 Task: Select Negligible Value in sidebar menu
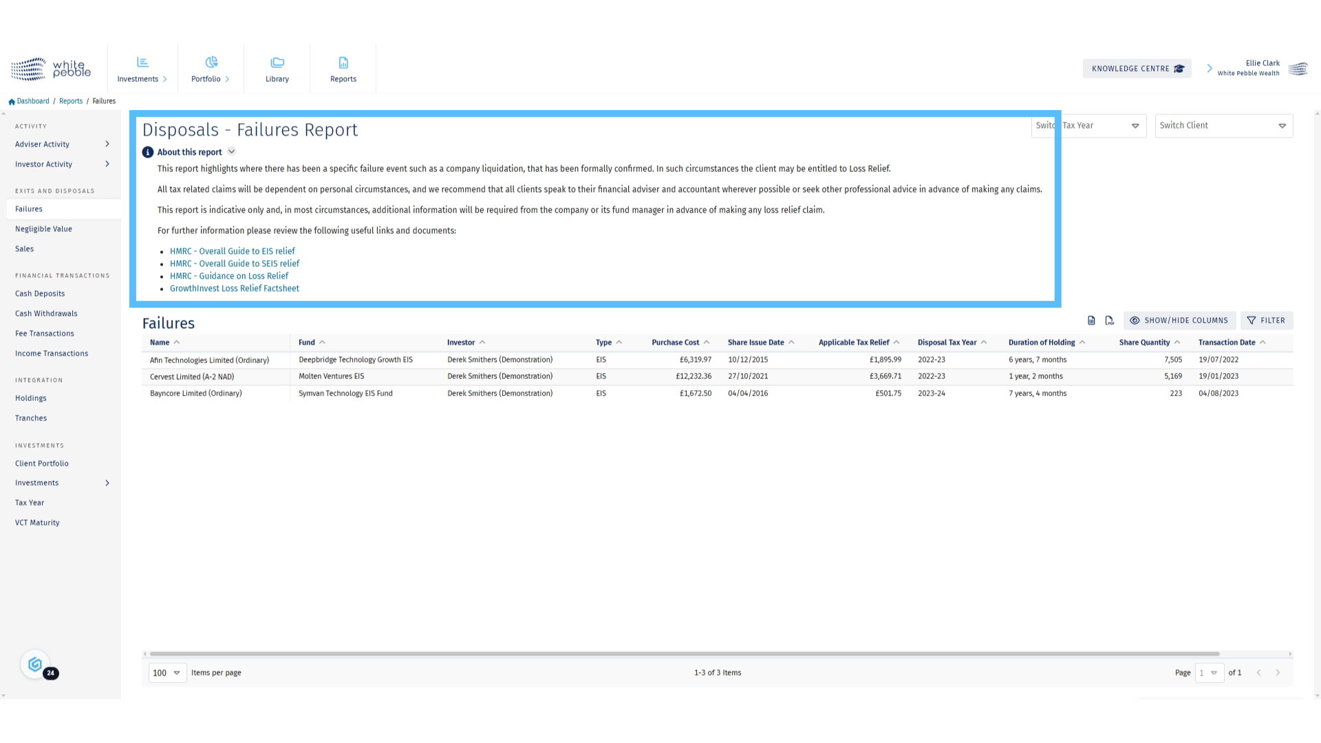[x=43, y=229]
